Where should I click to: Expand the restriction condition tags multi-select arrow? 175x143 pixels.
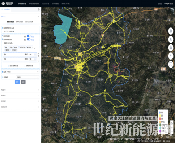[34, 49]
